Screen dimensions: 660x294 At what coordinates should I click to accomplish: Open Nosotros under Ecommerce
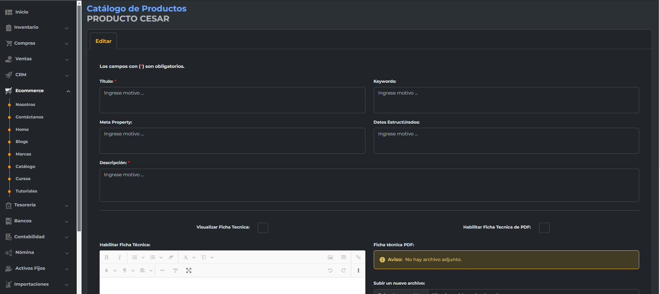pyautogui.click(x=25, y=105)
